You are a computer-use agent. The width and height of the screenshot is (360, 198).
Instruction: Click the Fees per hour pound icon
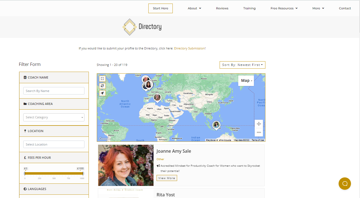point(25,158)
